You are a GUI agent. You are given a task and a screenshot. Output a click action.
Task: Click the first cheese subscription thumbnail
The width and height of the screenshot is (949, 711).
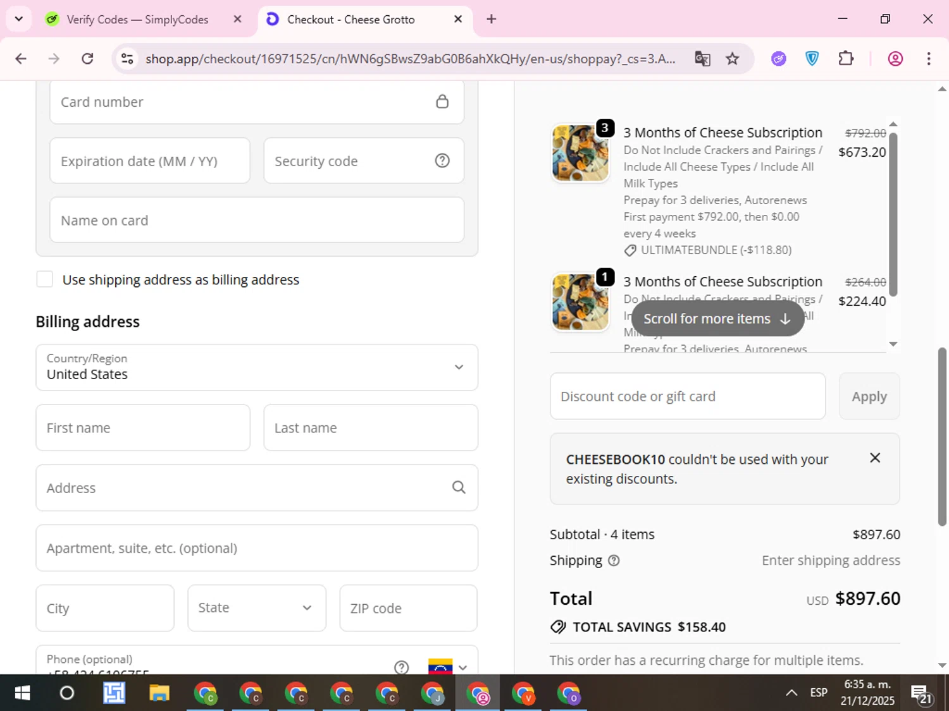pos(580,153)
